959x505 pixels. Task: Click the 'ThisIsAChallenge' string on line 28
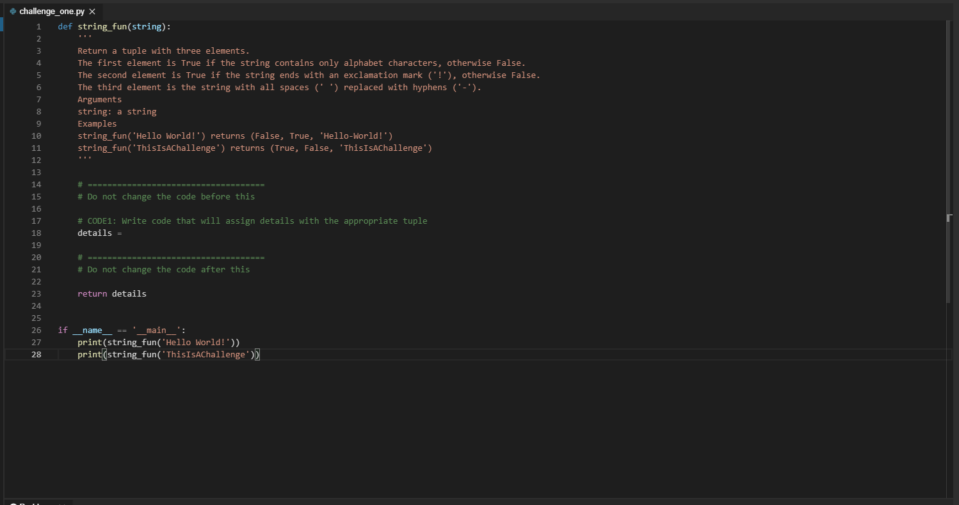click(x=205, y=355)
